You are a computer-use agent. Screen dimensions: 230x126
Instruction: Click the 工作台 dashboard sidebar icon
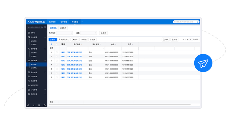tap(29, 33)
